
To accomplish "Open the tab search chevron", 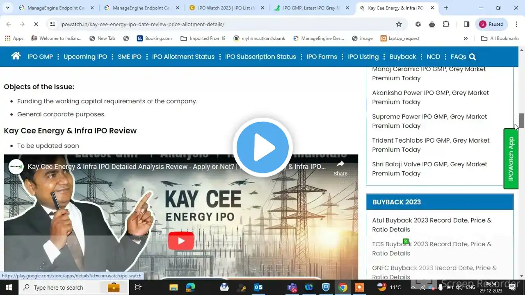I will coord(7,8).
